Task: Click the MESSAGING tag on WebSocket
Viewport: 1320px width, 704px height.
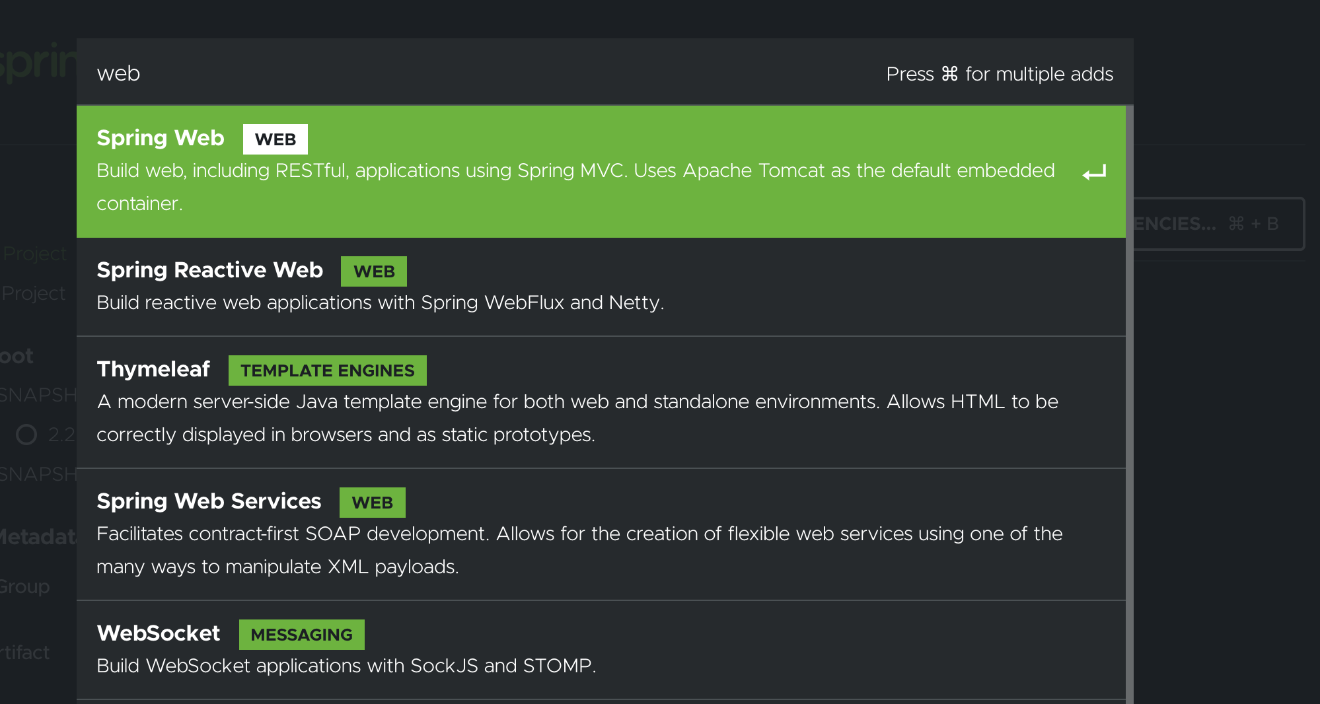Action: (302, 635)
